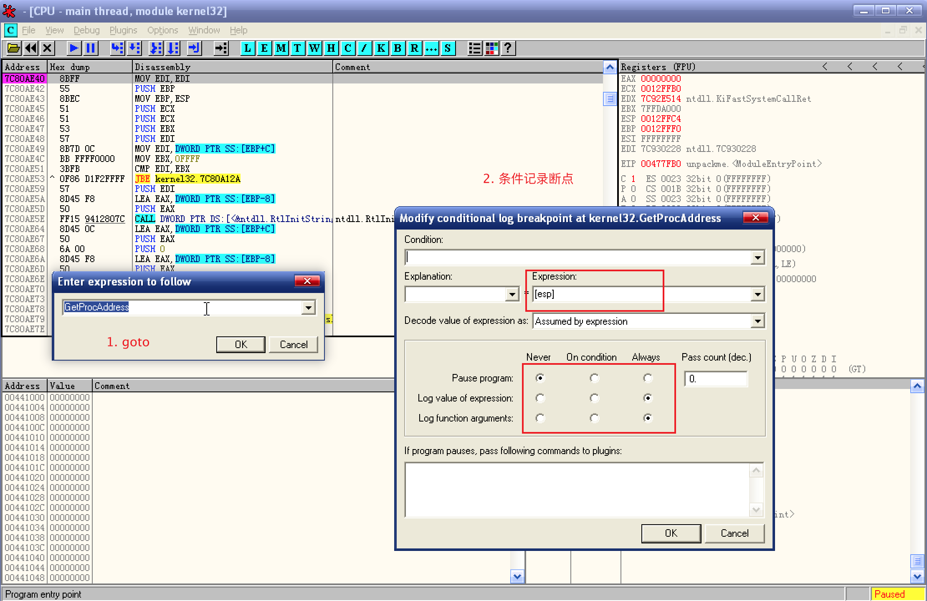Image resolution: width=927 pixels, height=601 pixels.
Task: Open the Debug menu
Action: coord(86,30)
